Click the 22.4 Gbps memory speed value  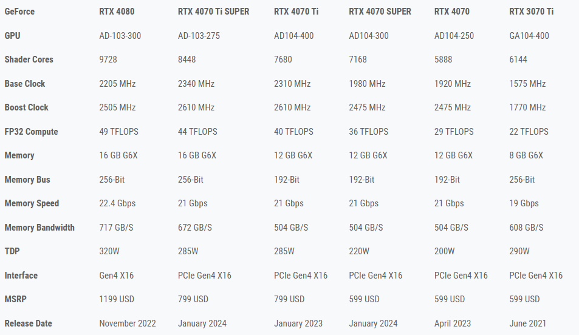pos(118,203)
